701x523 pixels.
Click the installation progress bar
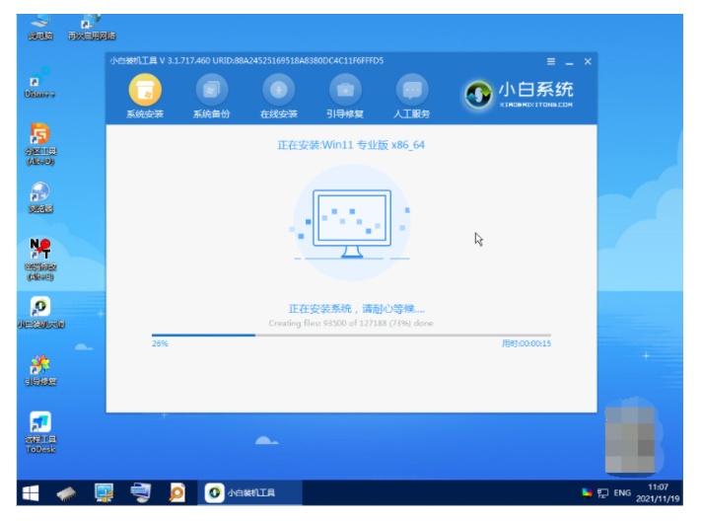point(351,336)
